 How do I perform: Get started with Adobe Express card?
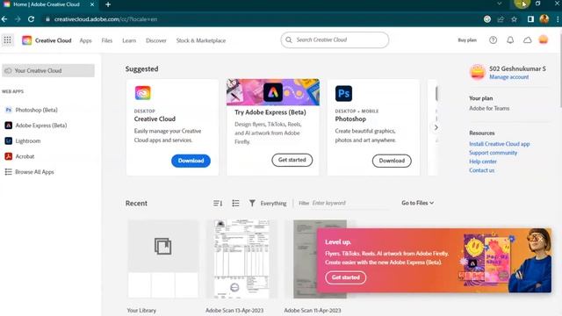click(x=292, y=160)
